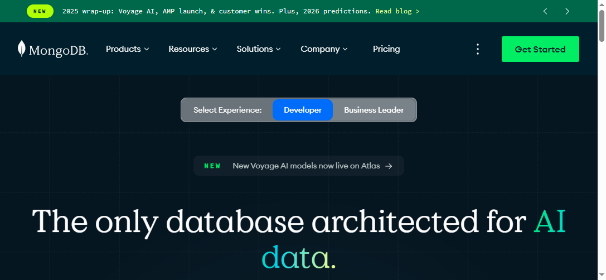This screenshot has width=606, height=280.
Task: Expand the Solutions dropdown menu
Action: click(x=259, y=49)
